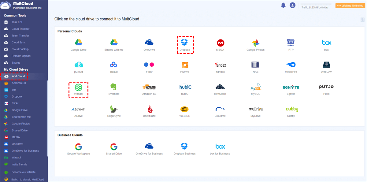Connect Putio cloud service
Image resolution: width=367 pixels, height=182 pixels.
pos(326,89)
